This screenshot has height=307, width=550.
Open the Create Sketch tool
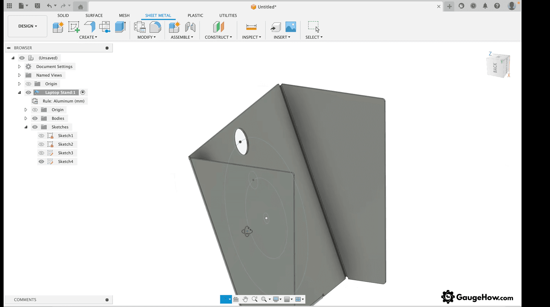(x=74, y=27)
